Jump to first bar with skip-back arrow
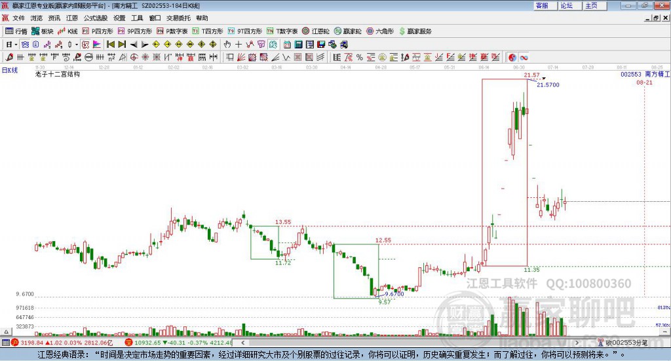The width and height of the screenshot is (671, 361). (110, 45)
